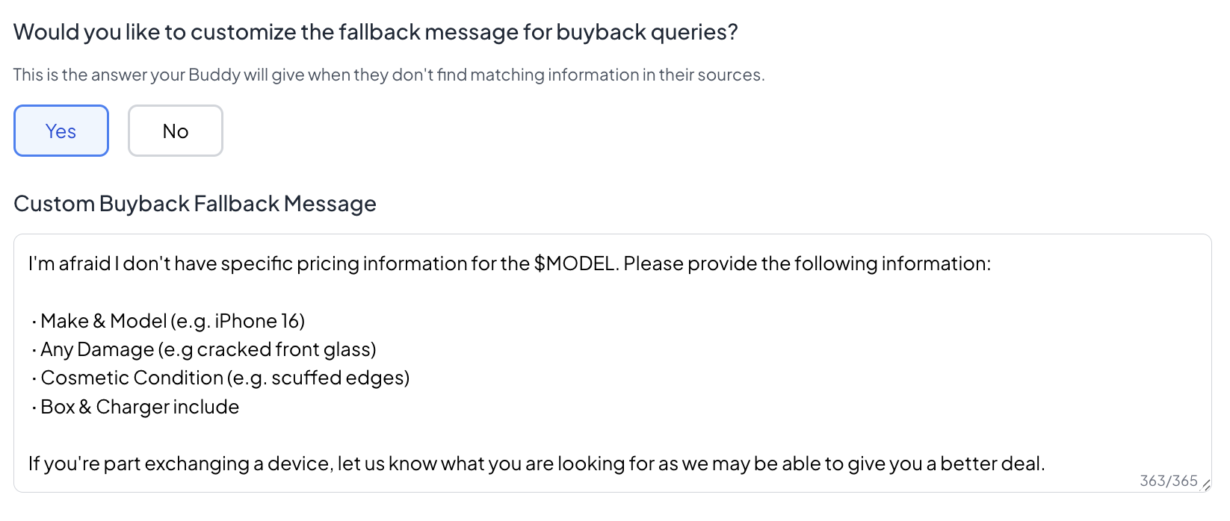The width and height of the screenshot is (1230, 521).
Task: Click the 'Any Damage' bullet line
Action: click(205, 349)
